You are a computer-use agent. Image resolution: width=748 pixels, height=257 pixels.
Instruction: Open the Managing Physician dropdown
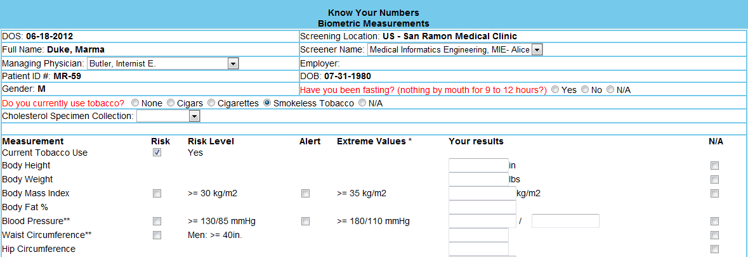click(233, 63)
